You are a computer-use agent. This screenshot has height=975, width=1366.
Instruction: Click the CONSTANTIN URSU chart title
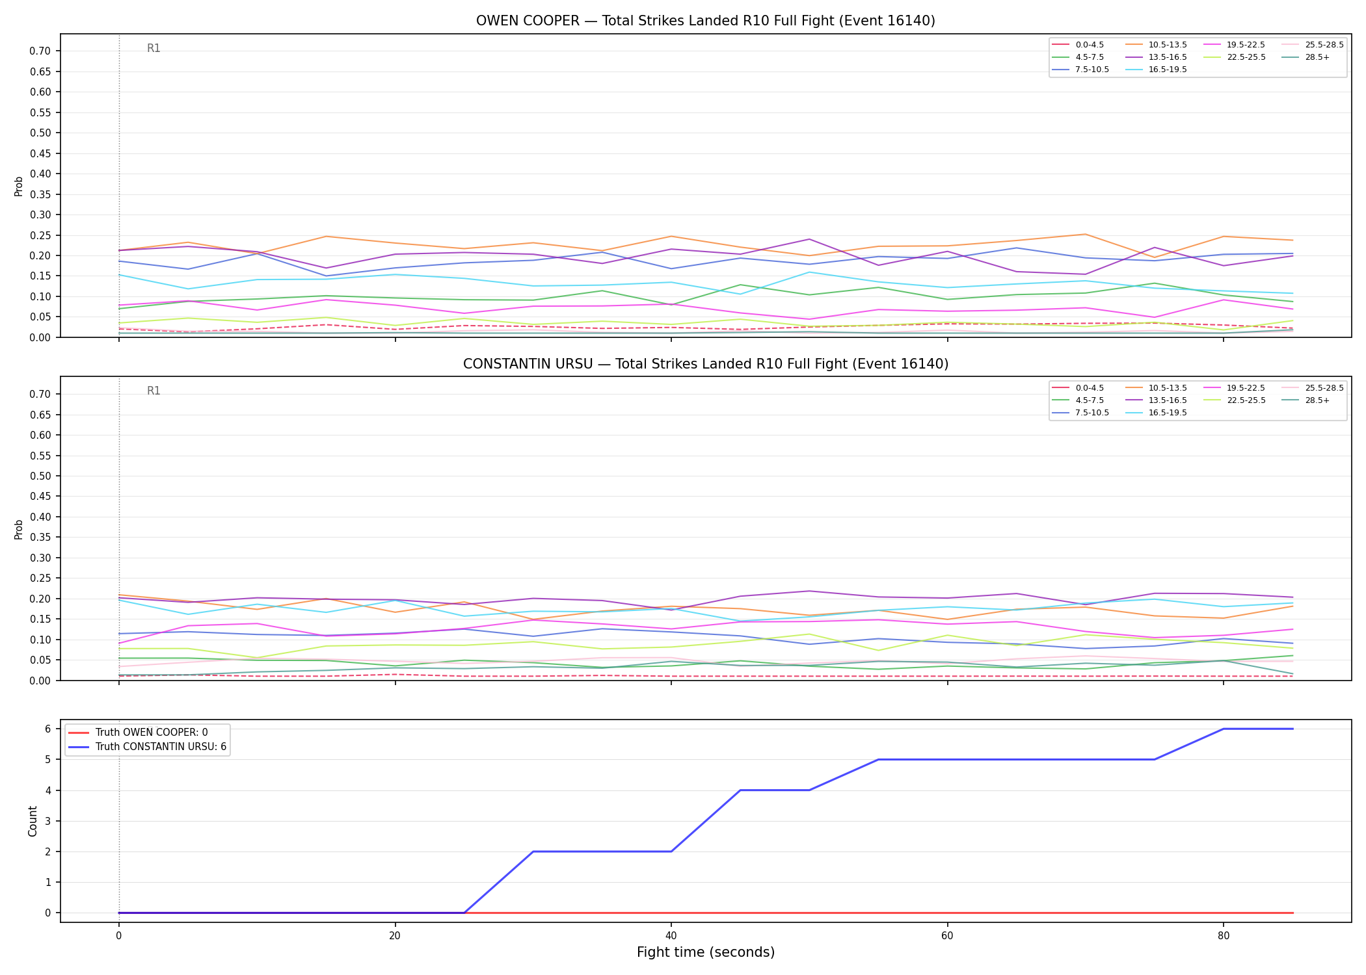coord(706,364)
